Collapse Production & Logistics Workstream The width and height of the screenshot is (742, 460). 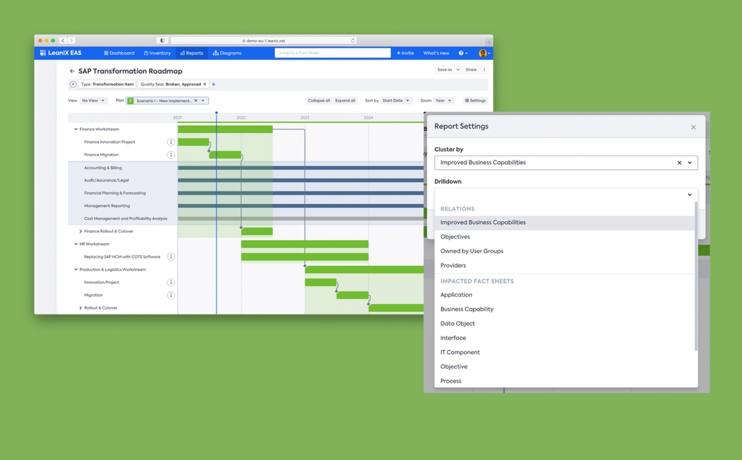(x=76, y=270)
